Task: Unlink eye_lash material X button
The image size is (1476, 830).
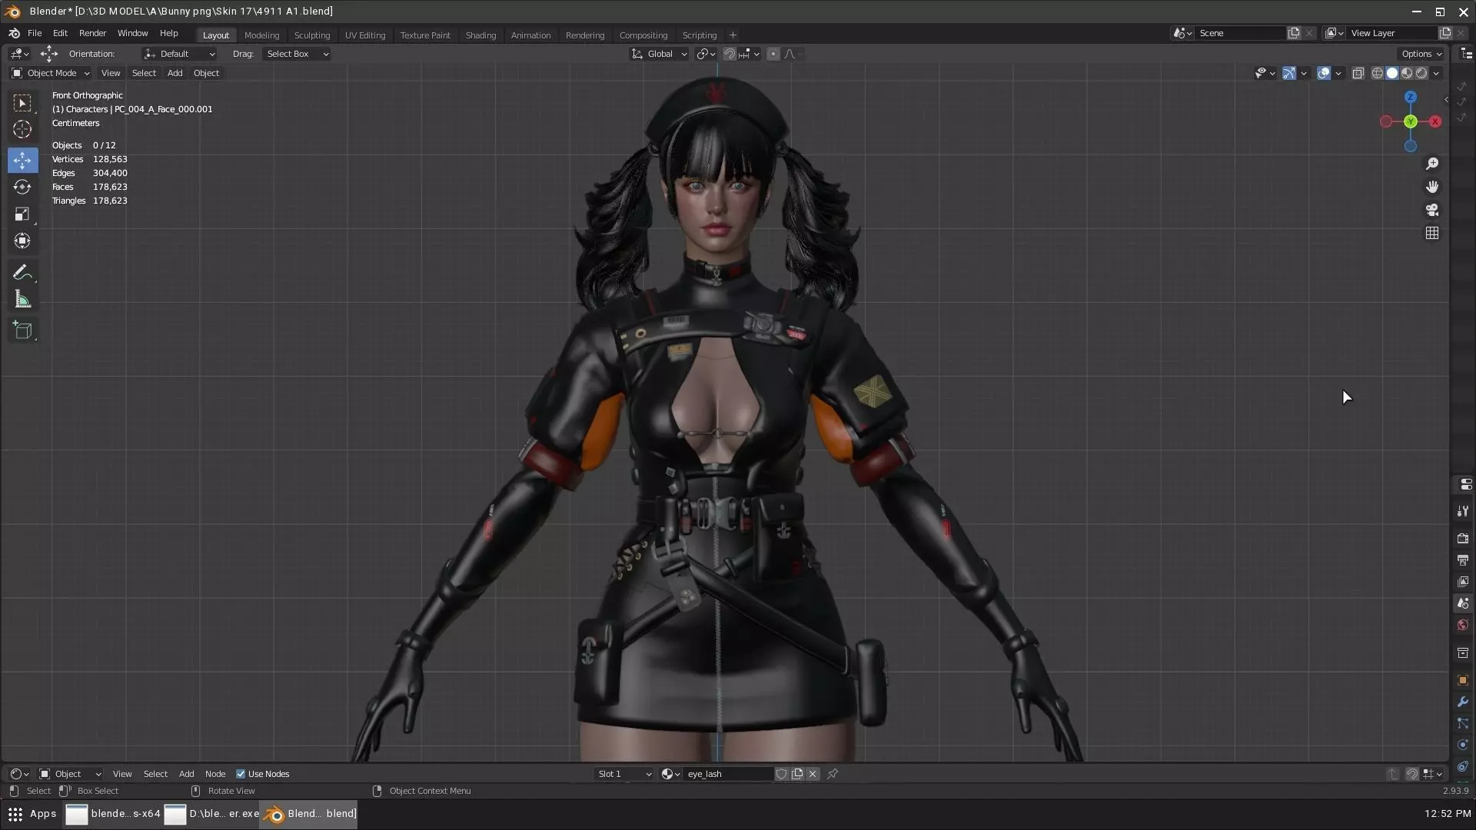Action: click(x=813, y=774)
